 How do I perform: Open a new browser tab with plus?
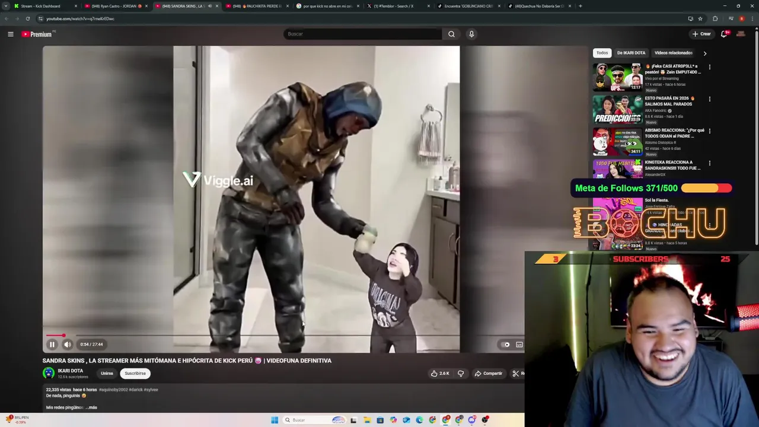pos(580,6)
